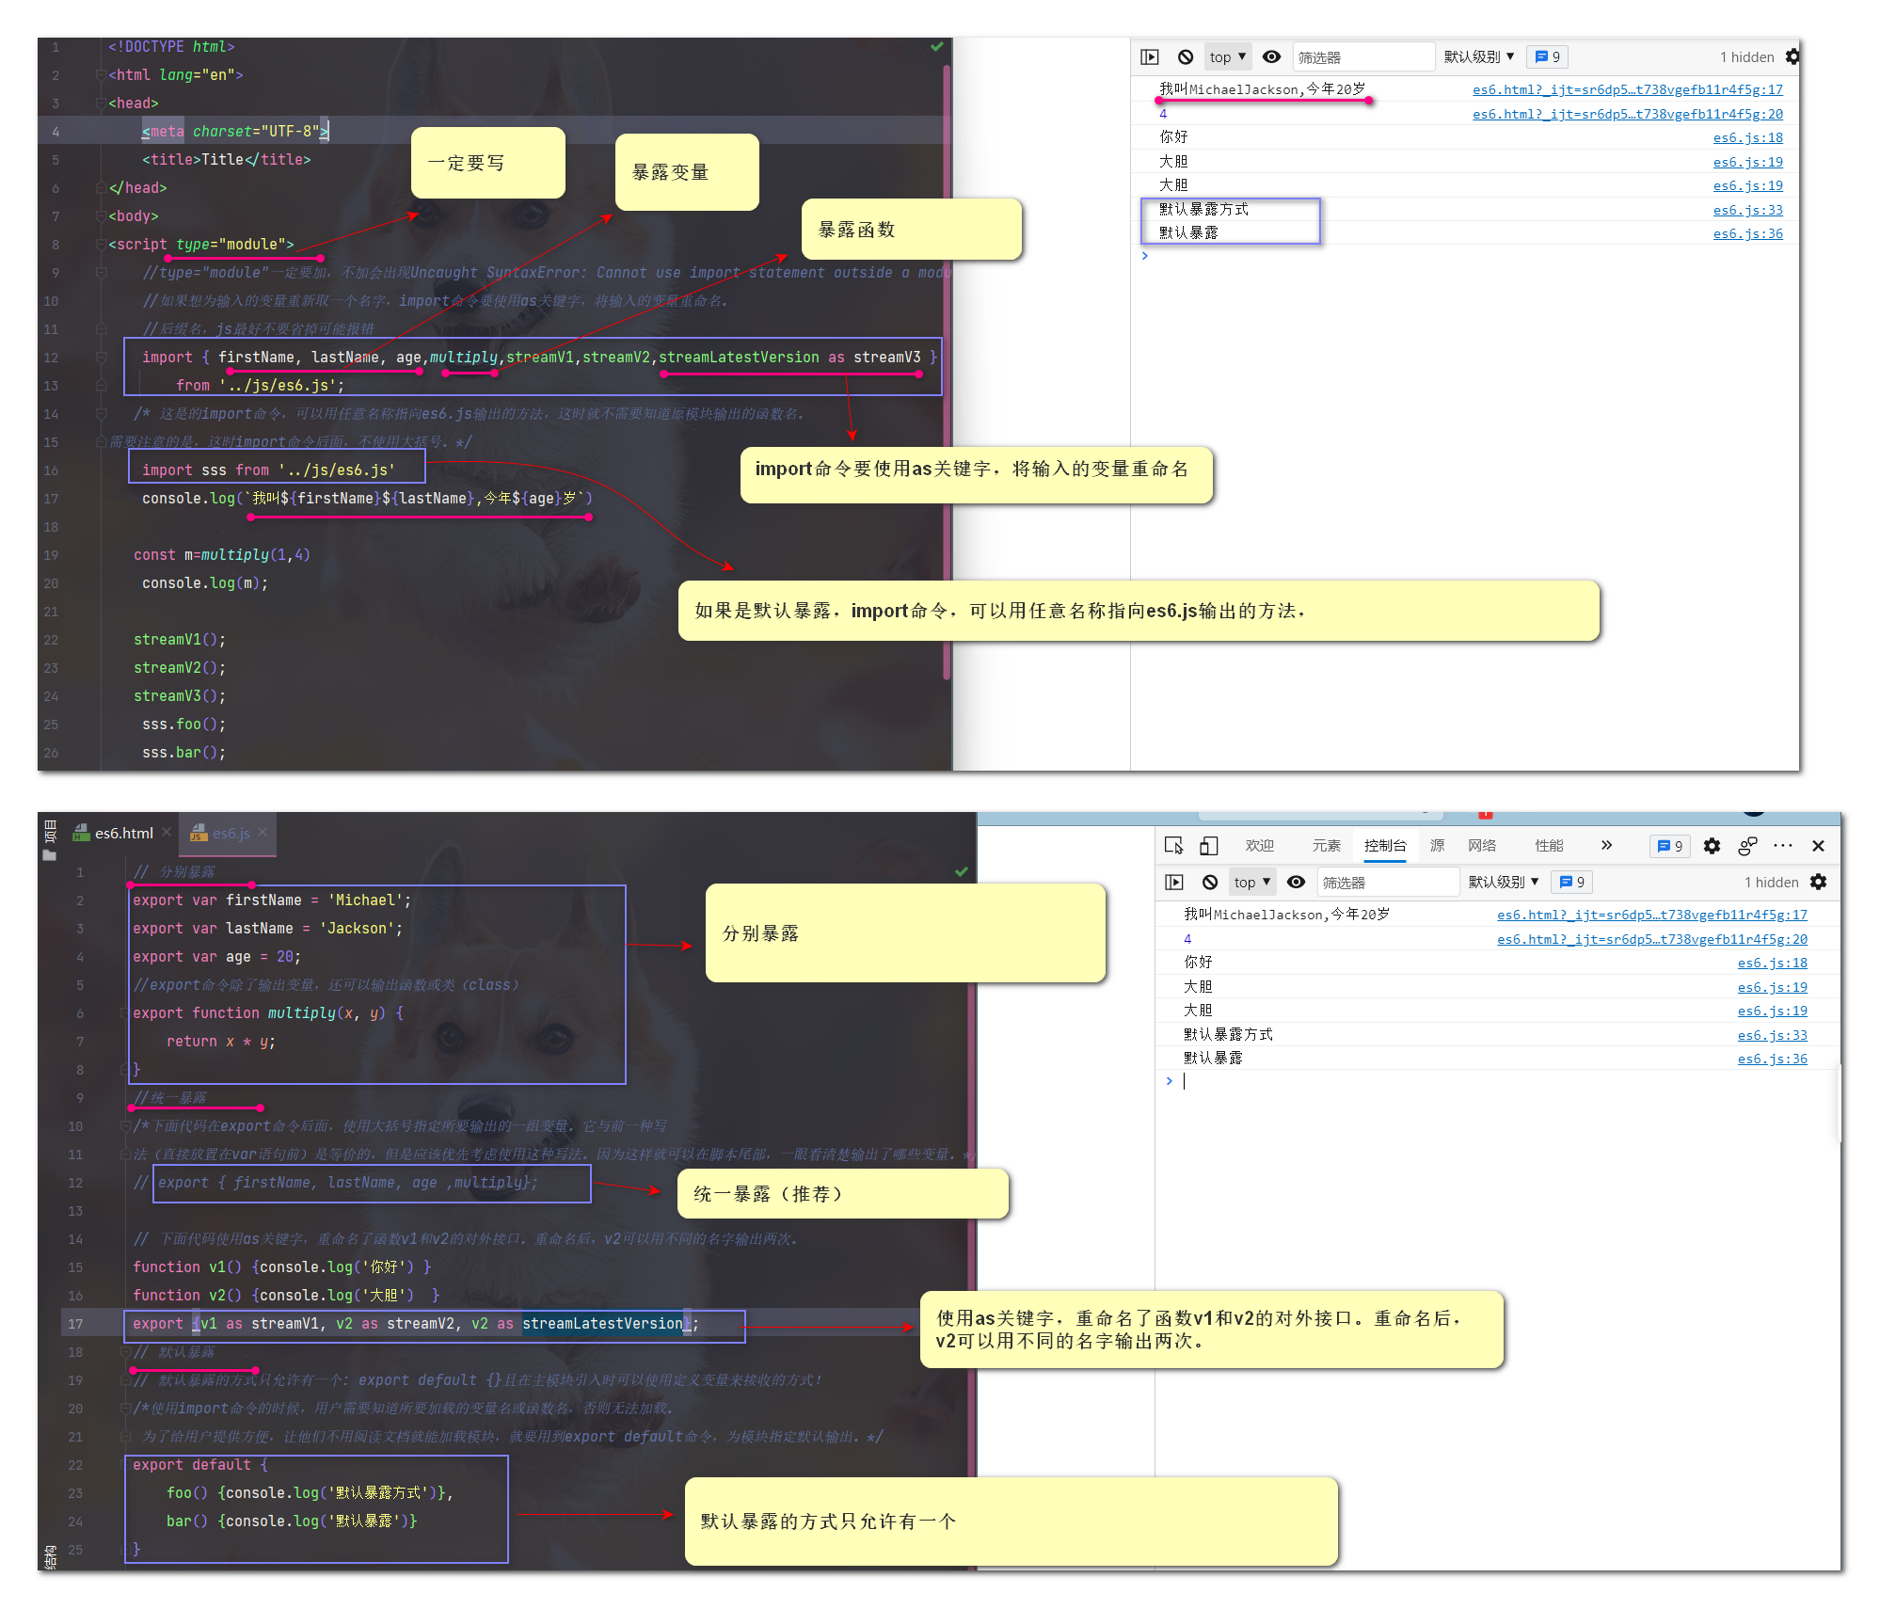Activate the inspect element picker icon
The image size is (1880, 1609).
pos(1173,846)
